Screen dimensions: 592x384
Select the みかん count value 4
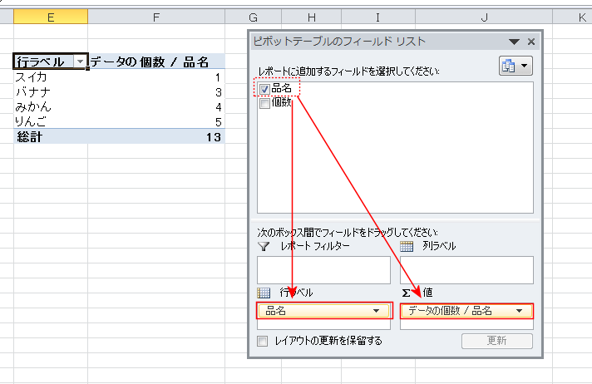click(x=156, y=107)
